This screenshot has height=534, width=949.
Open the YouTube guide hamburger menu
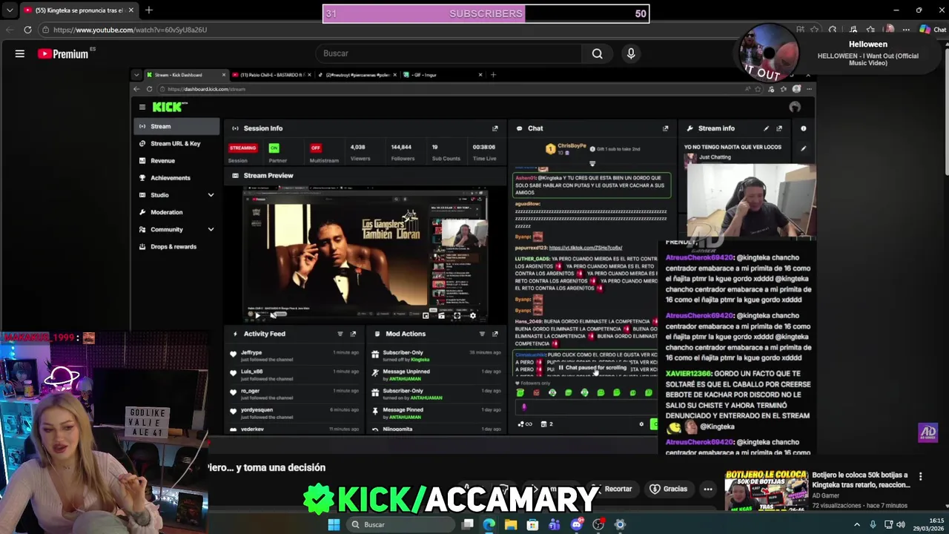click(x=20, y=53)
